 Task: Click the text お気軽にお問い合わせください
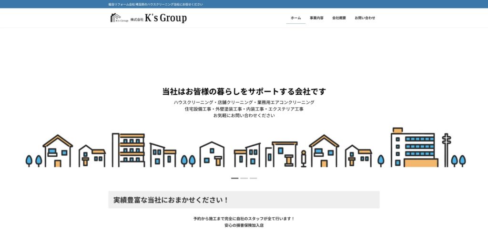[x=244, y=115]
